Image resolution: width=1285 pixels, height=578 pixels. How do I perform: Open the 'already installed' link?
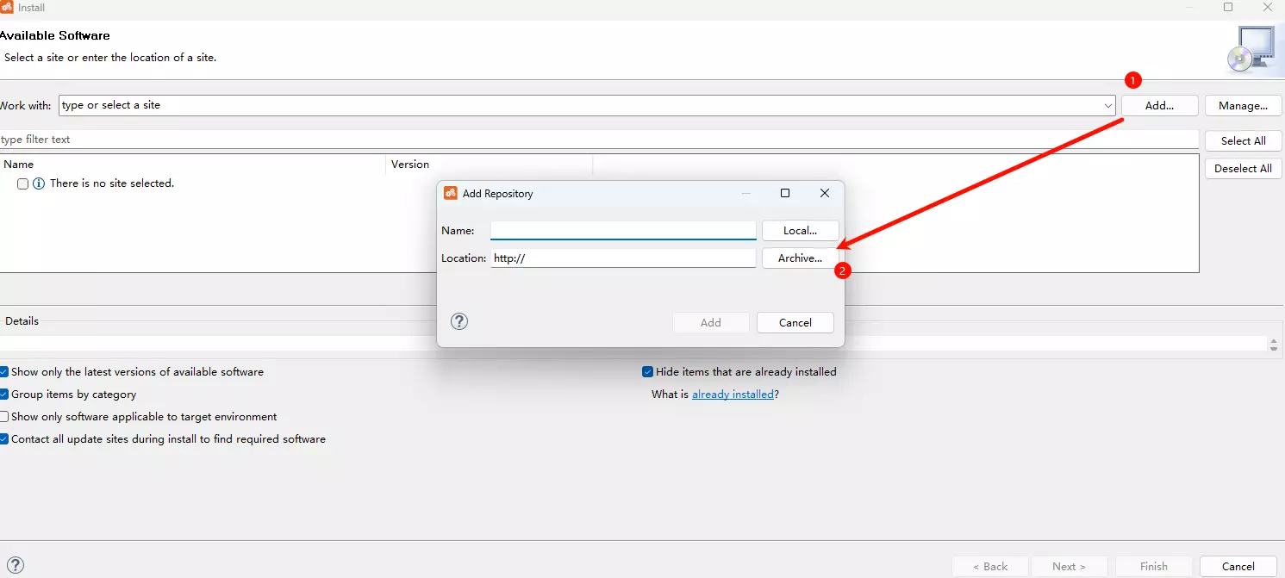pos(732,395)
